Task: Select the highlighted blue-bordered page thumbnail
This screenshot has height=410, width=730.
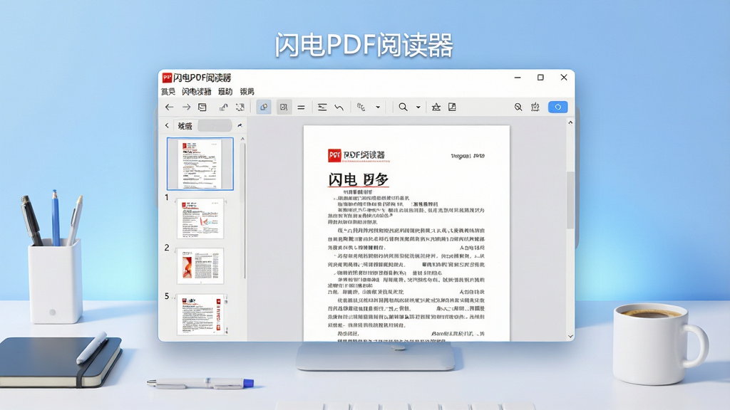Action: 200,164
